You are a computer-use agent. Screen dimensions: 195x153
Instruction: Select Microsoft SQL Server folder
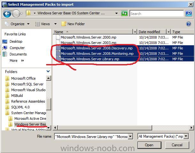(x=27, y=84)
